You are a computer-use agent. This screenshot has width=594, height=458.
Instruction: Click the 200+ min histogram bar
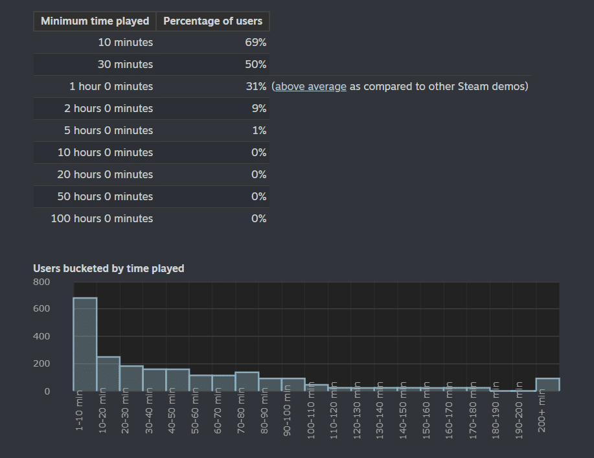[x=548, y=385]
